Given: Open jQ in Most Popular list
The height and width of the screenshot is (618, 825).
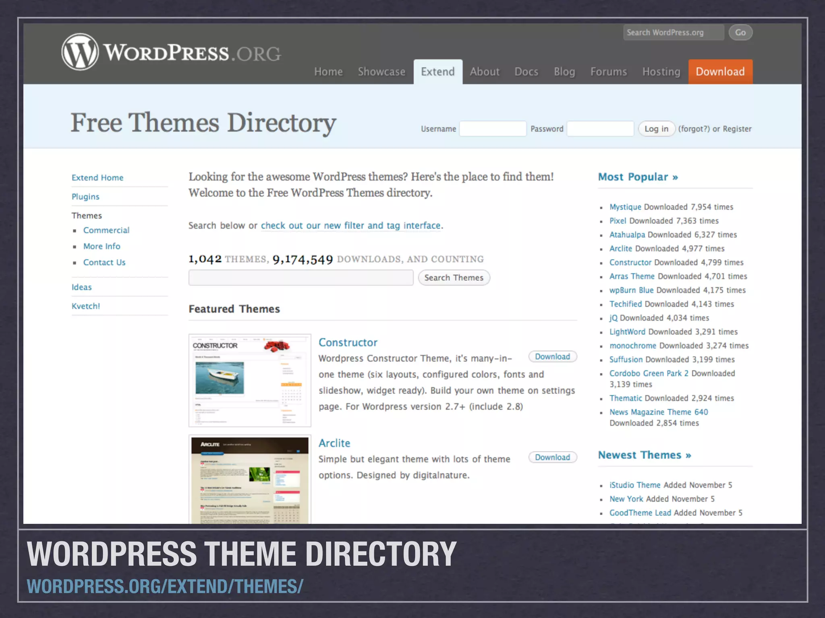Looking at the screenshot, I should pyautogui.click(x=614, y=318).
